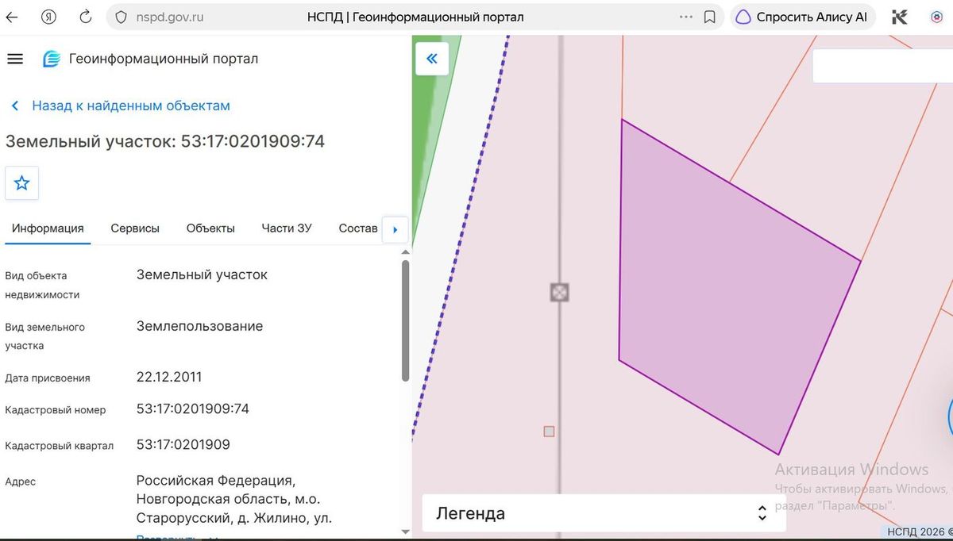
Task: Click the cadastral quarter value 53:17:0201909
Action: pyautogui.click(x=183, y=444)
